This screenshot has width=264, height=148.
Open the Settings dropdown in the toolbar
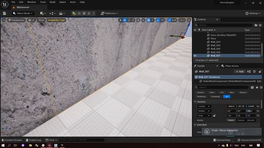(253, 14)
